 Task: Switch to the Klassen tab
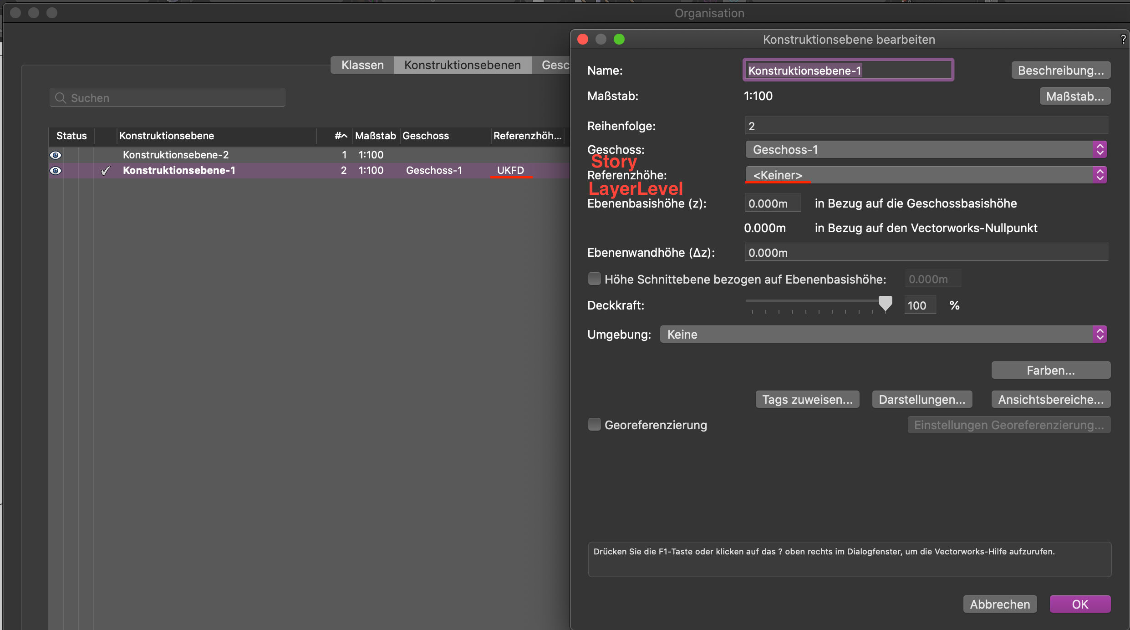coord(362,65)
